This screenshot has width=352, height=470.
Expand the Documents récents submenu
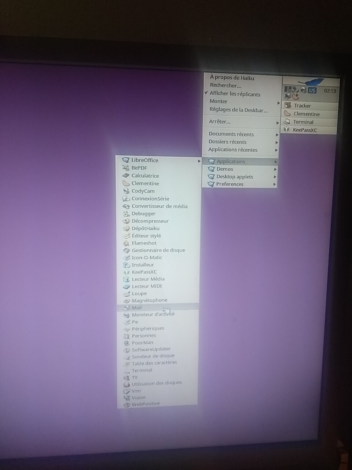coord(231,134)
